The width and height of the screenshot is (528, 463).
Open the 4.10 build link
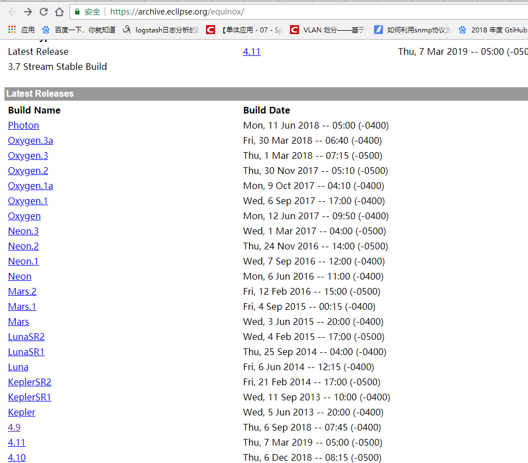coord(17,457)
